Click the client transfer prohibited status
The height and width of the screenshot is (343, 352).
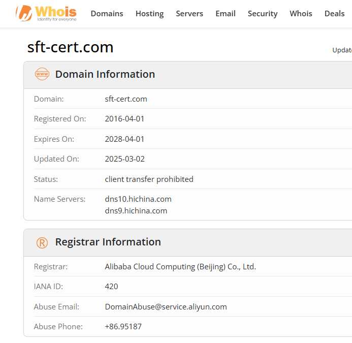coord(149,179)
